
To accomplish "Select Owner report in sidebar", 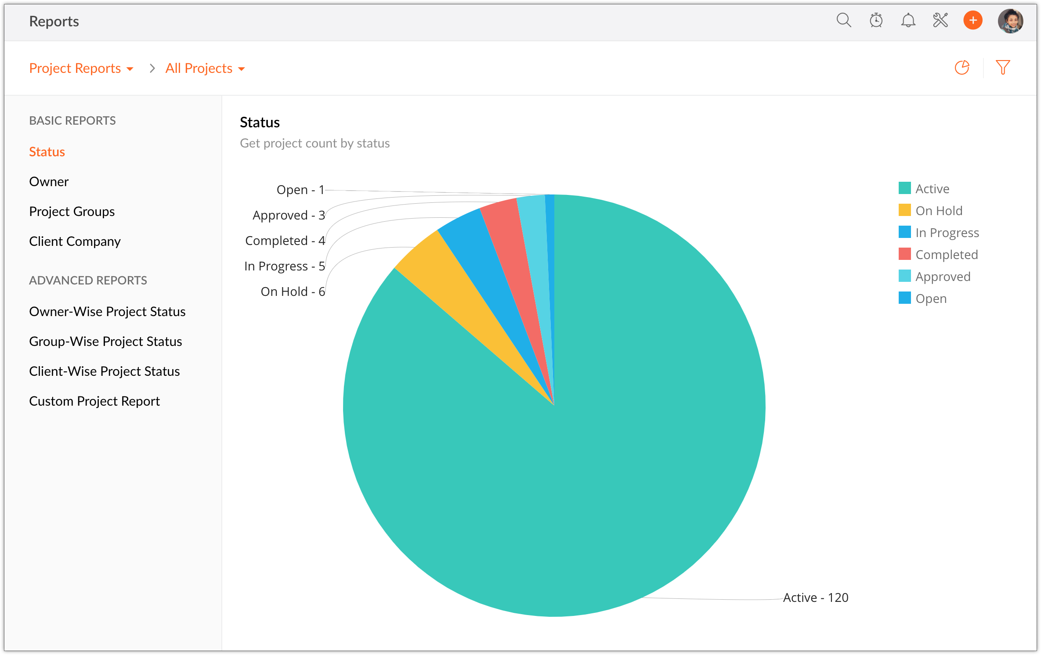I will [49, 182].
